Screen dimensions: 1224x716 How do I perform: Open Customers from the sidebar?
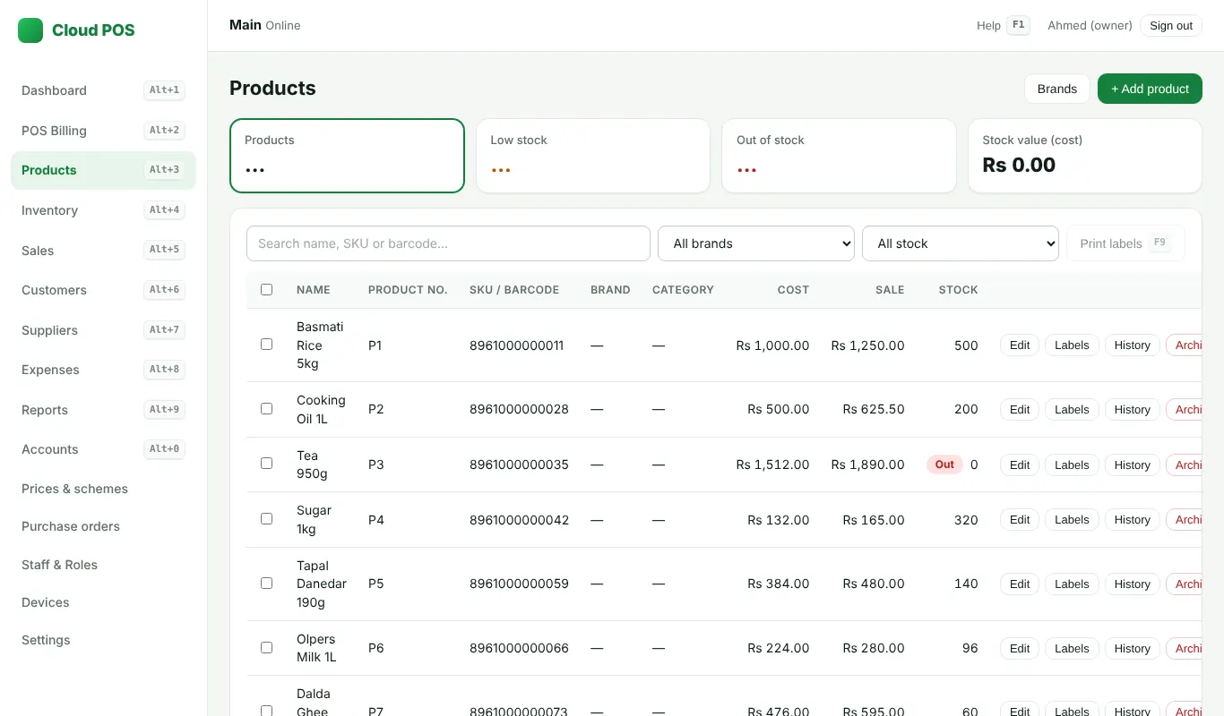point(103,290)
